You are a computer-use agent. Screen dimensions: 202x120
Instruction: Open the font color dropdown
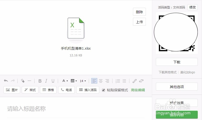coord(65,81)
